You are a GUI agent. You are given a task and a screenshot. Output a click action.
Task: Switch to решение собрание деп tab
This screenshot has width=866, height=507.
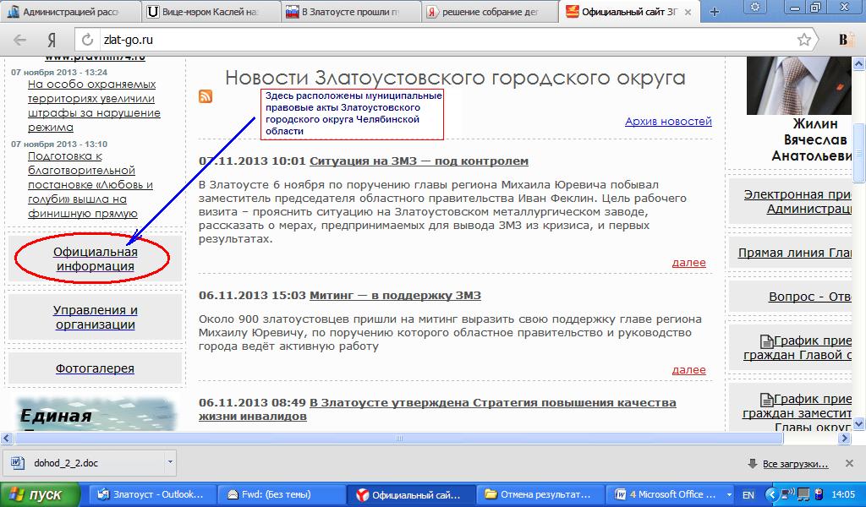pos(491,12)
